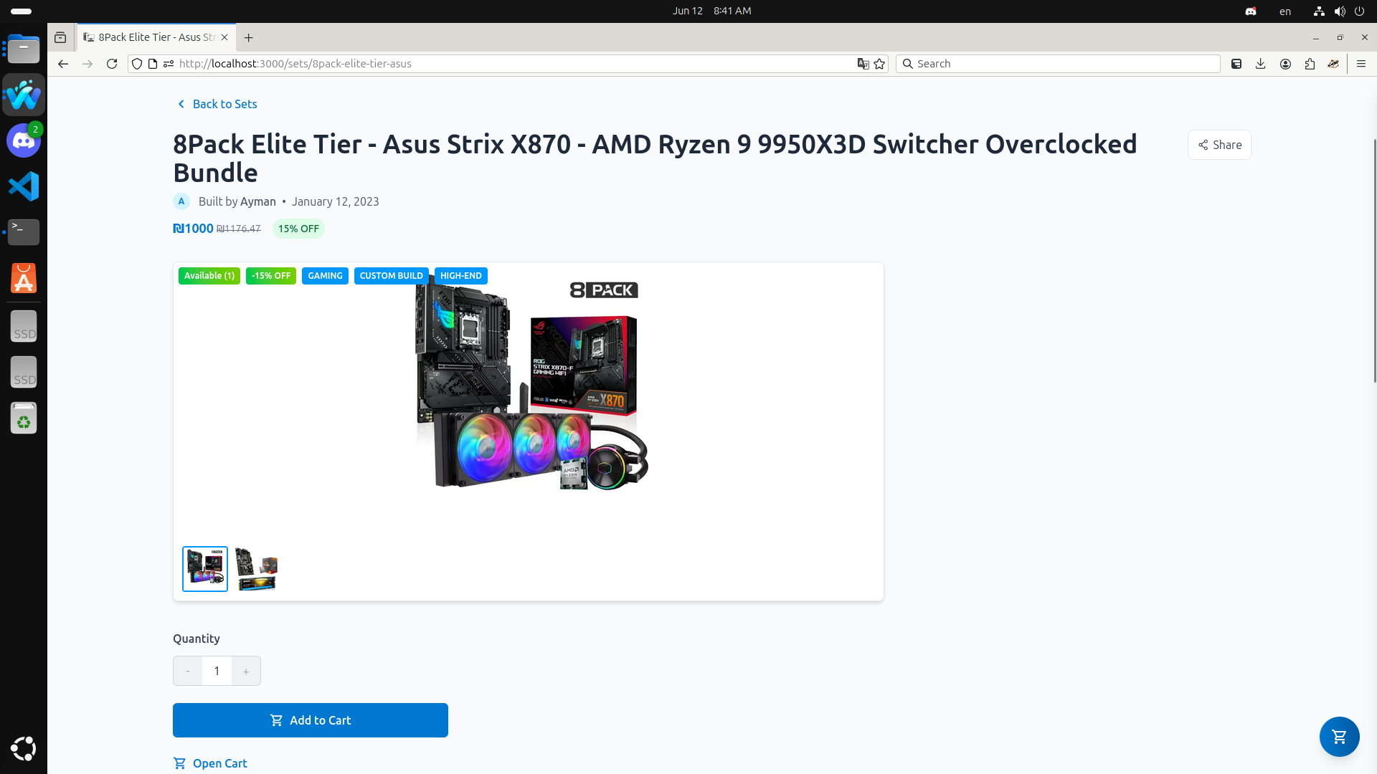Add the bundle to cart

311,720
